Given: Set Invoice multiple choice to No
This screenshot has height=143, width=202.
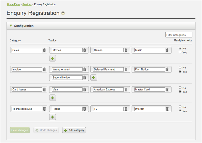Looking at the screenshot, I should click(x=180, y=67).
